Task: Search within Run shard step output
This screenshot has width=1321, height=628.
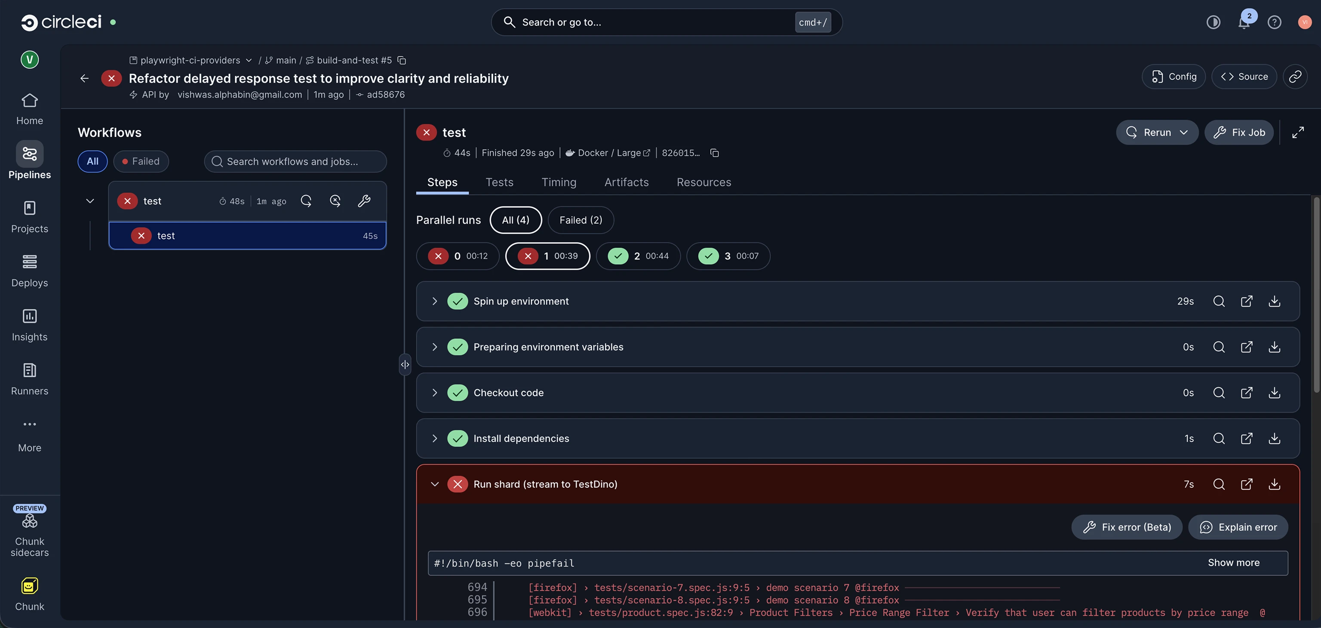Action: [x=1218, y=484]
